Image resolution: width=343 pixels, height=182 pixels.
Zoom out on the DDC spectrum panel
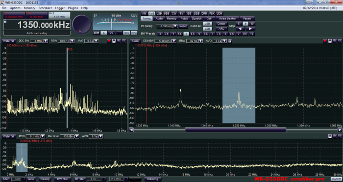click(x=124, y=41)
